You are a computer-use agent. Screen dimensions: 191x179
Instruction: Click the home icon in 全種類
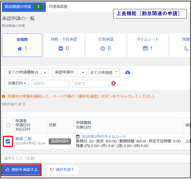click(20, 49)
